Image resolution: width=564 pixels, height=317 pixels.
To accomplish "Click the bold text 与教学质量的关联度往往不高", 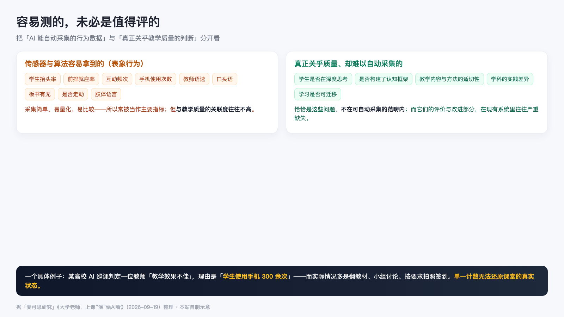I will 214,110.
